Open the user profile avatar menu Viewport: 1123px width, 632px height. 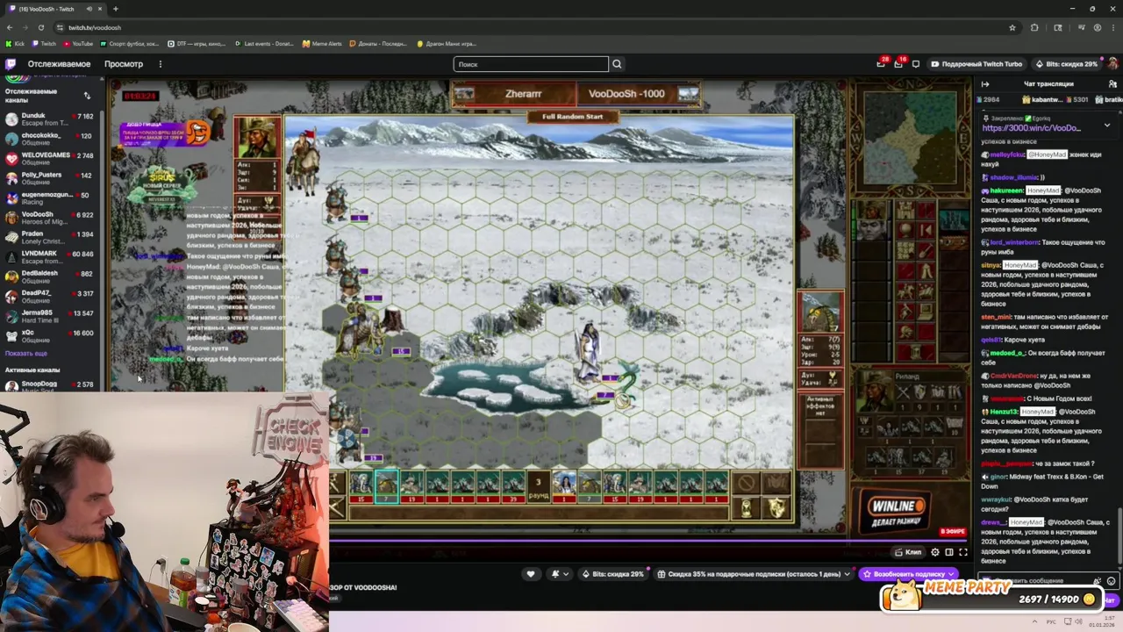(1113, 64)
